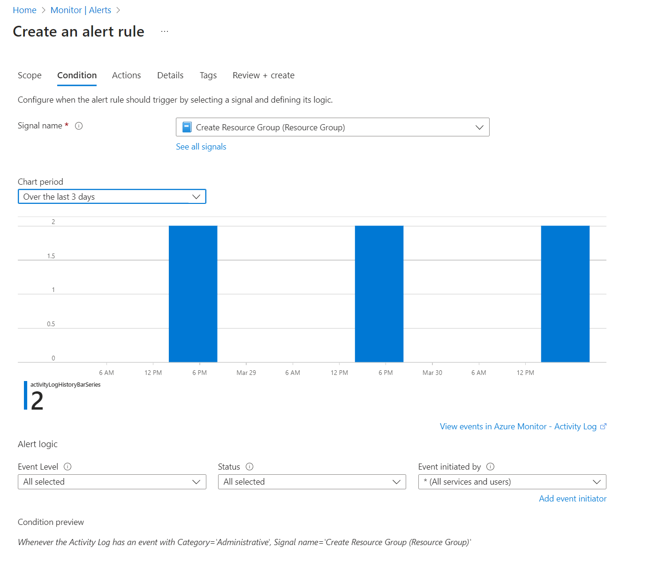Expand the Chart period dropdown
Image resolution: width=658 pixels, height=561 pixels.
112,196
